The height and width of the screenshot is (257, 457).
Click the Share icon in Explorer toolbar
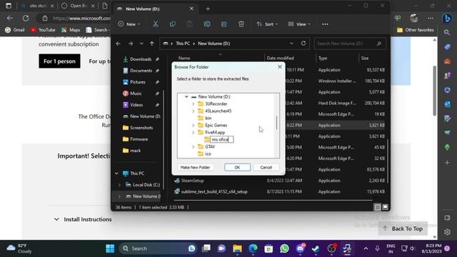point(224,24)
